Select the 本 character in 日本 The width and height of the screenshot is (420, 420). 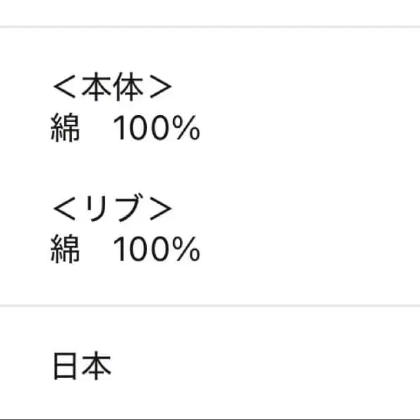coord(97,366)
